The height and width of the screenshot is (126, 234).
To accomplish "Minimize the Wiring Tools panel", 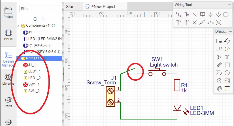I will point(229,5).
